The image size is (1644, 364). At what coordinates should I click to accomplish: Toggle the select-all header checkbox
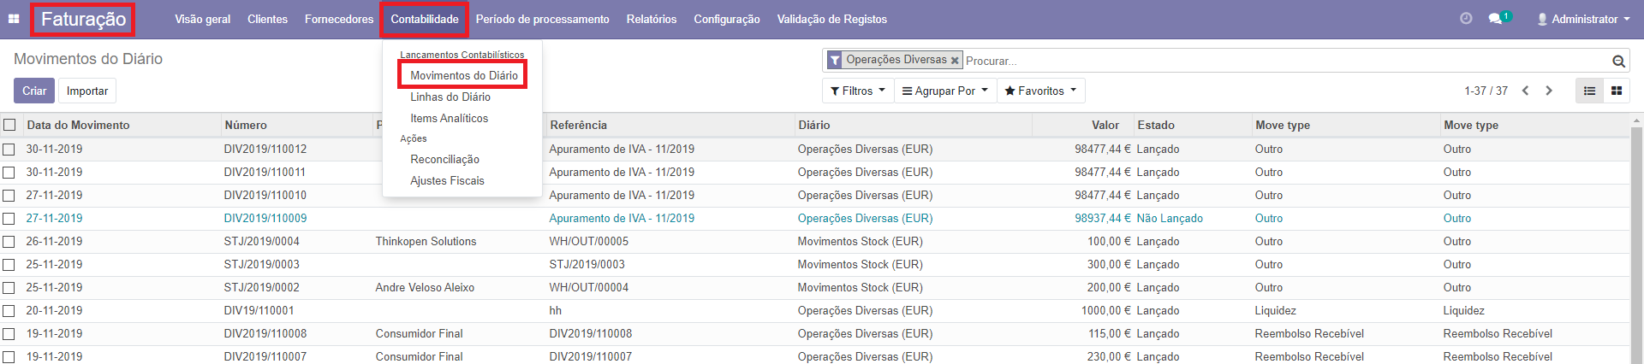[x=9, y=125]
